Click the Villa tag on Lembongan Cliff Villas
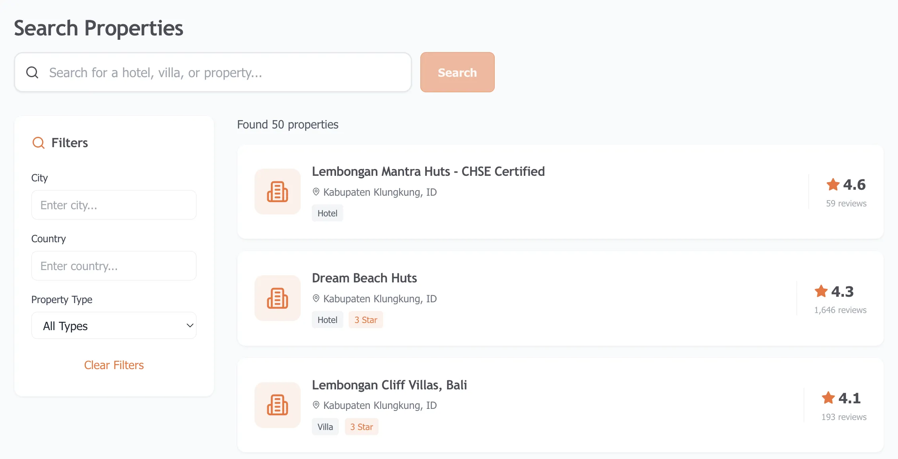 coord(325,427)
